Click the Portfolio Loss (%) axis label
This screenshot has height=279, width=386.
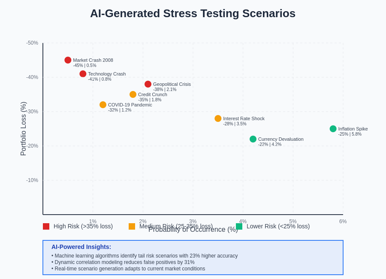24,129
